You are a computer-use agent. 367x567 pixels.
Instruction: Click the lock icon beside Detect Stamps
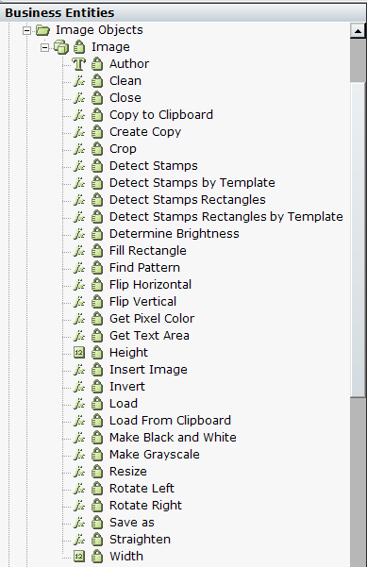tap(97, 166)
